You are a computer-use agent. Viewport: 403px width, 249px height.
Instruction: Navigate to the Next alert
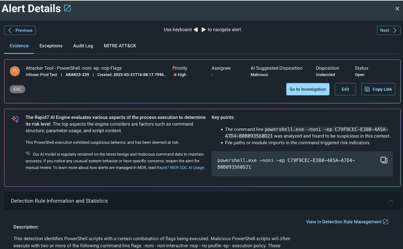click(x=388, y=30)
